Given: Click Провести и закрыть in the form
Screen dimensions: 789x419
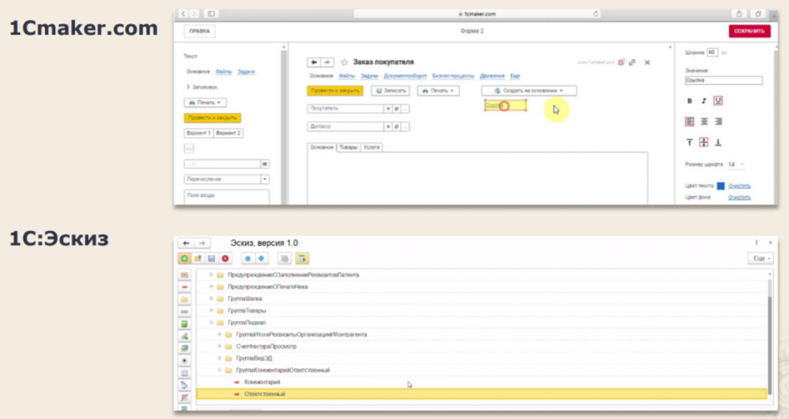Looking at the screenshot, I should [335, 91].
